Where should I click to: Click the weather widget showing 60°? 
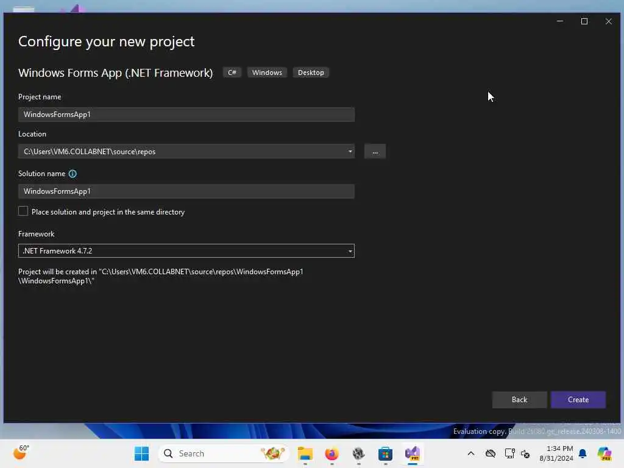(x=21, y=453)
